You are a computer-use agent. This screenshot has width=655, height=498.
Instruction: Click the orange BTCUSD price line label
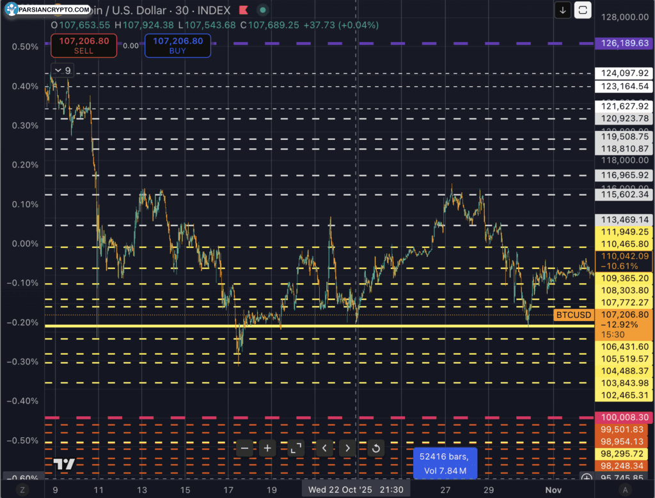[574, 315]
